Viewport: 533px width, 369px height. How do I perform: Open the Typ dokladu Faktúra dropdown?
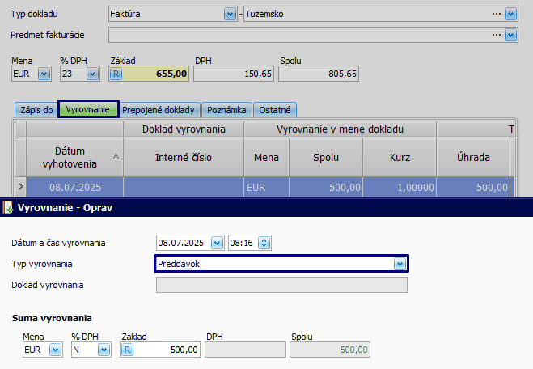pos(230,14)
